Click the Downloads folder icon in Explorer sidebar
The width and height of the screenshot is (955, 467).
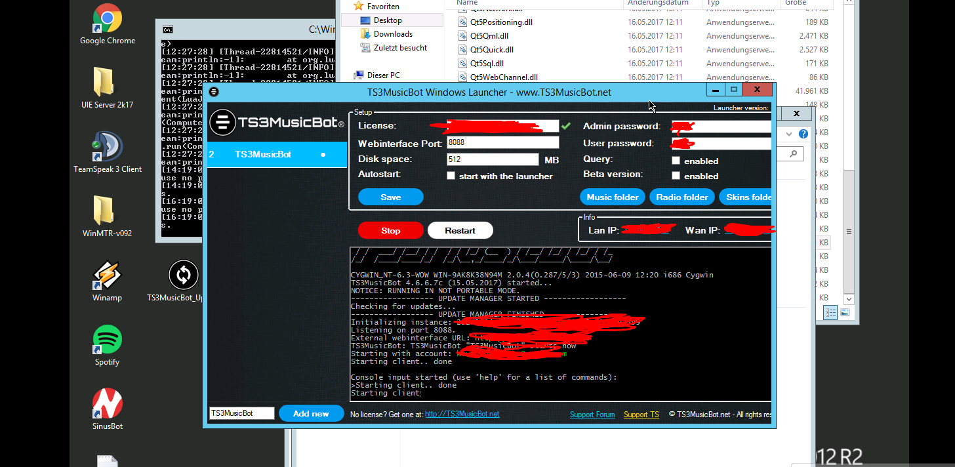pos(366,34)
